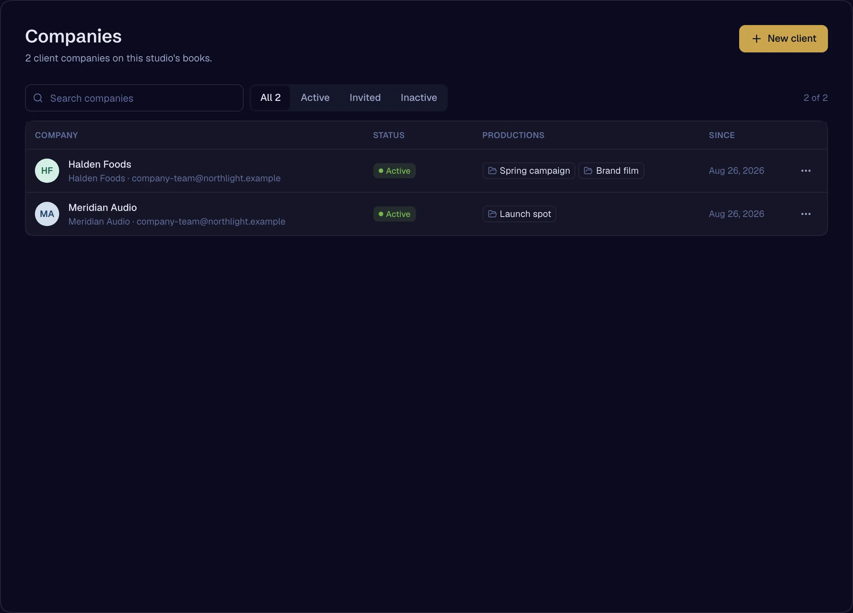This screenshot has height=613, width=853.
Task: Open the Meridian Audio company name
Action: (102, 207)
